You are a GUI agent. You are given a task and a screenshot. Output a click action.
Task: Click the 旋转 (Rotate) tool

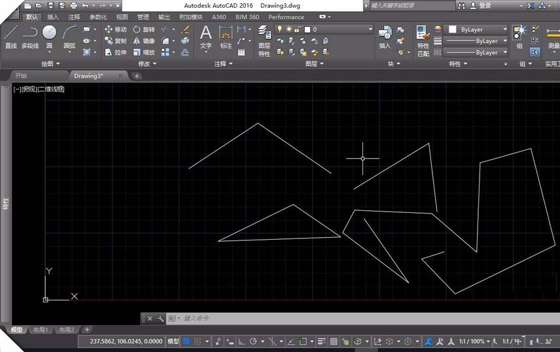(x=144, y=29)
